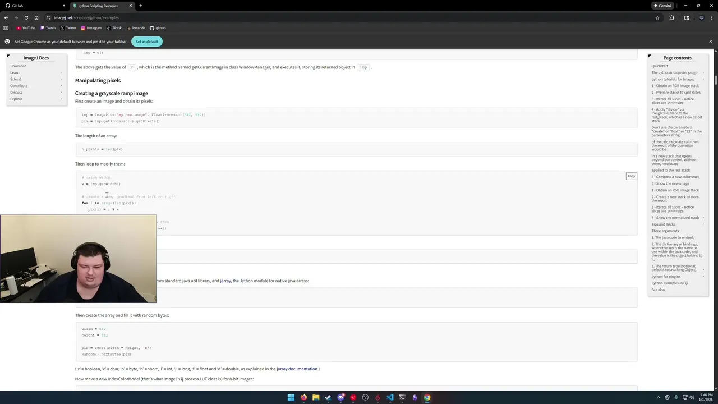Dismiss the default browser banner
This screenshot has height=404, width=718.
coord(710,42)
